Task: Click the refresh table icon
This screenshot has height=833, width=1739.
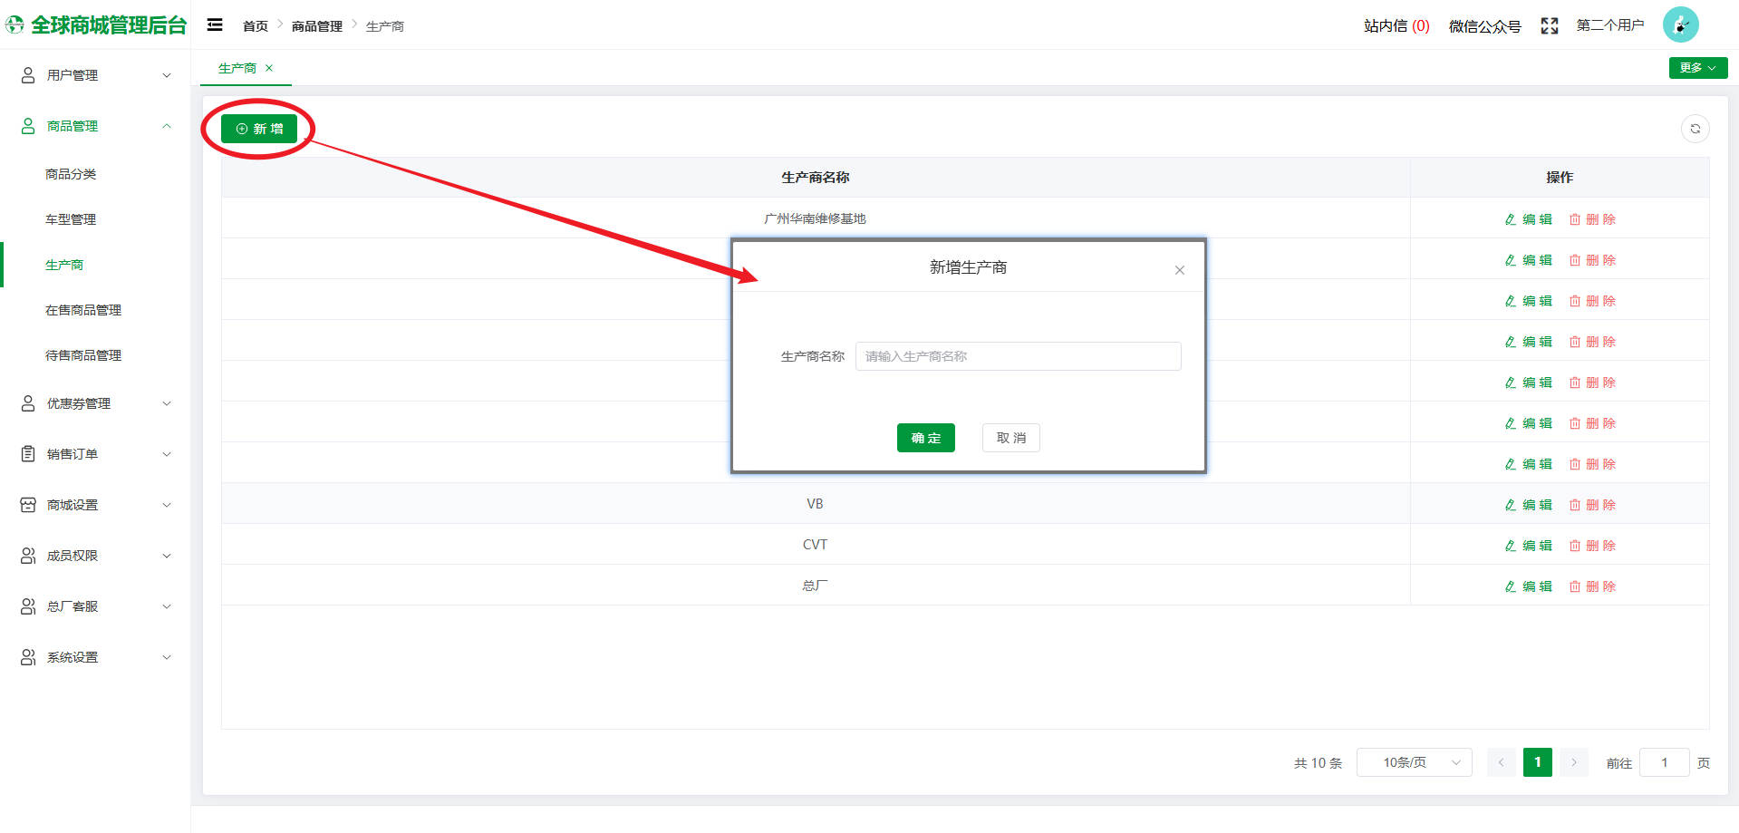Action: click(x=1695, y=129)
